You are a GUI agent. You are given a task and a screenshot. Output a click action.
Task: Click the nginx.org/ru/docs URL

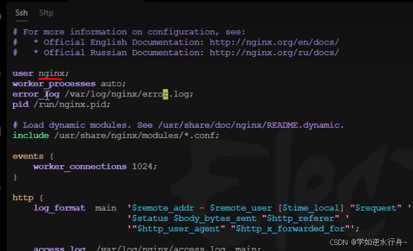tap(274, 53)
